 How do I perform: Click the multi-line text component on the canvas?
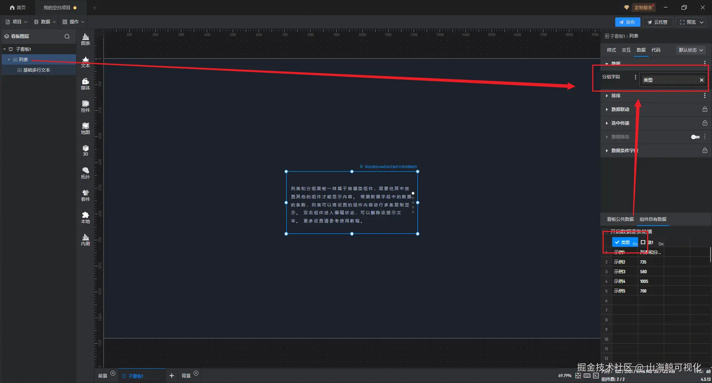(352, 203)
